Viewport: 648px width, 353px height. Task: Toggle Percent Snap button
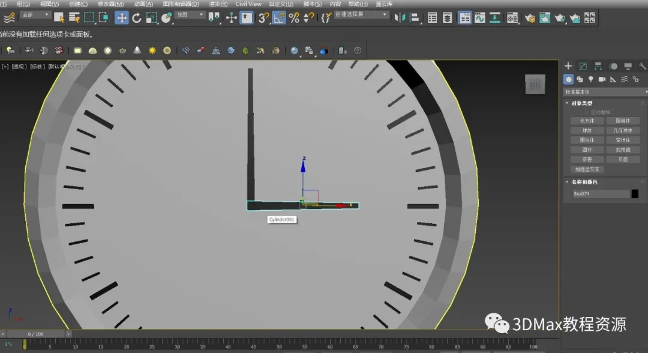tap(294, 18)
